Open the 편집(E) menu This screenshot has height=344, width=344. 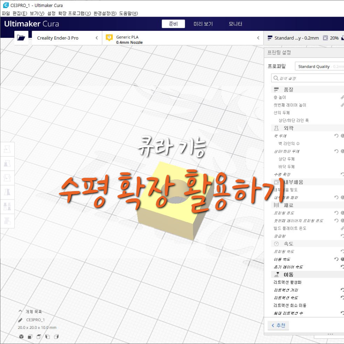[x=20, y=13]
